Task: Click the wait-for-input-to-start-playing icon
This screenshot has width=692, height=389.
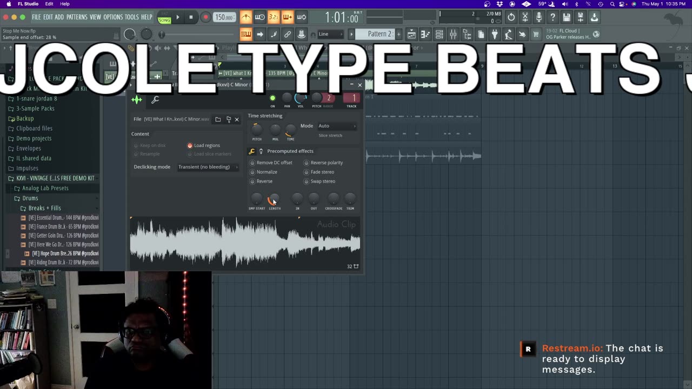Action: tap(260, 17)
